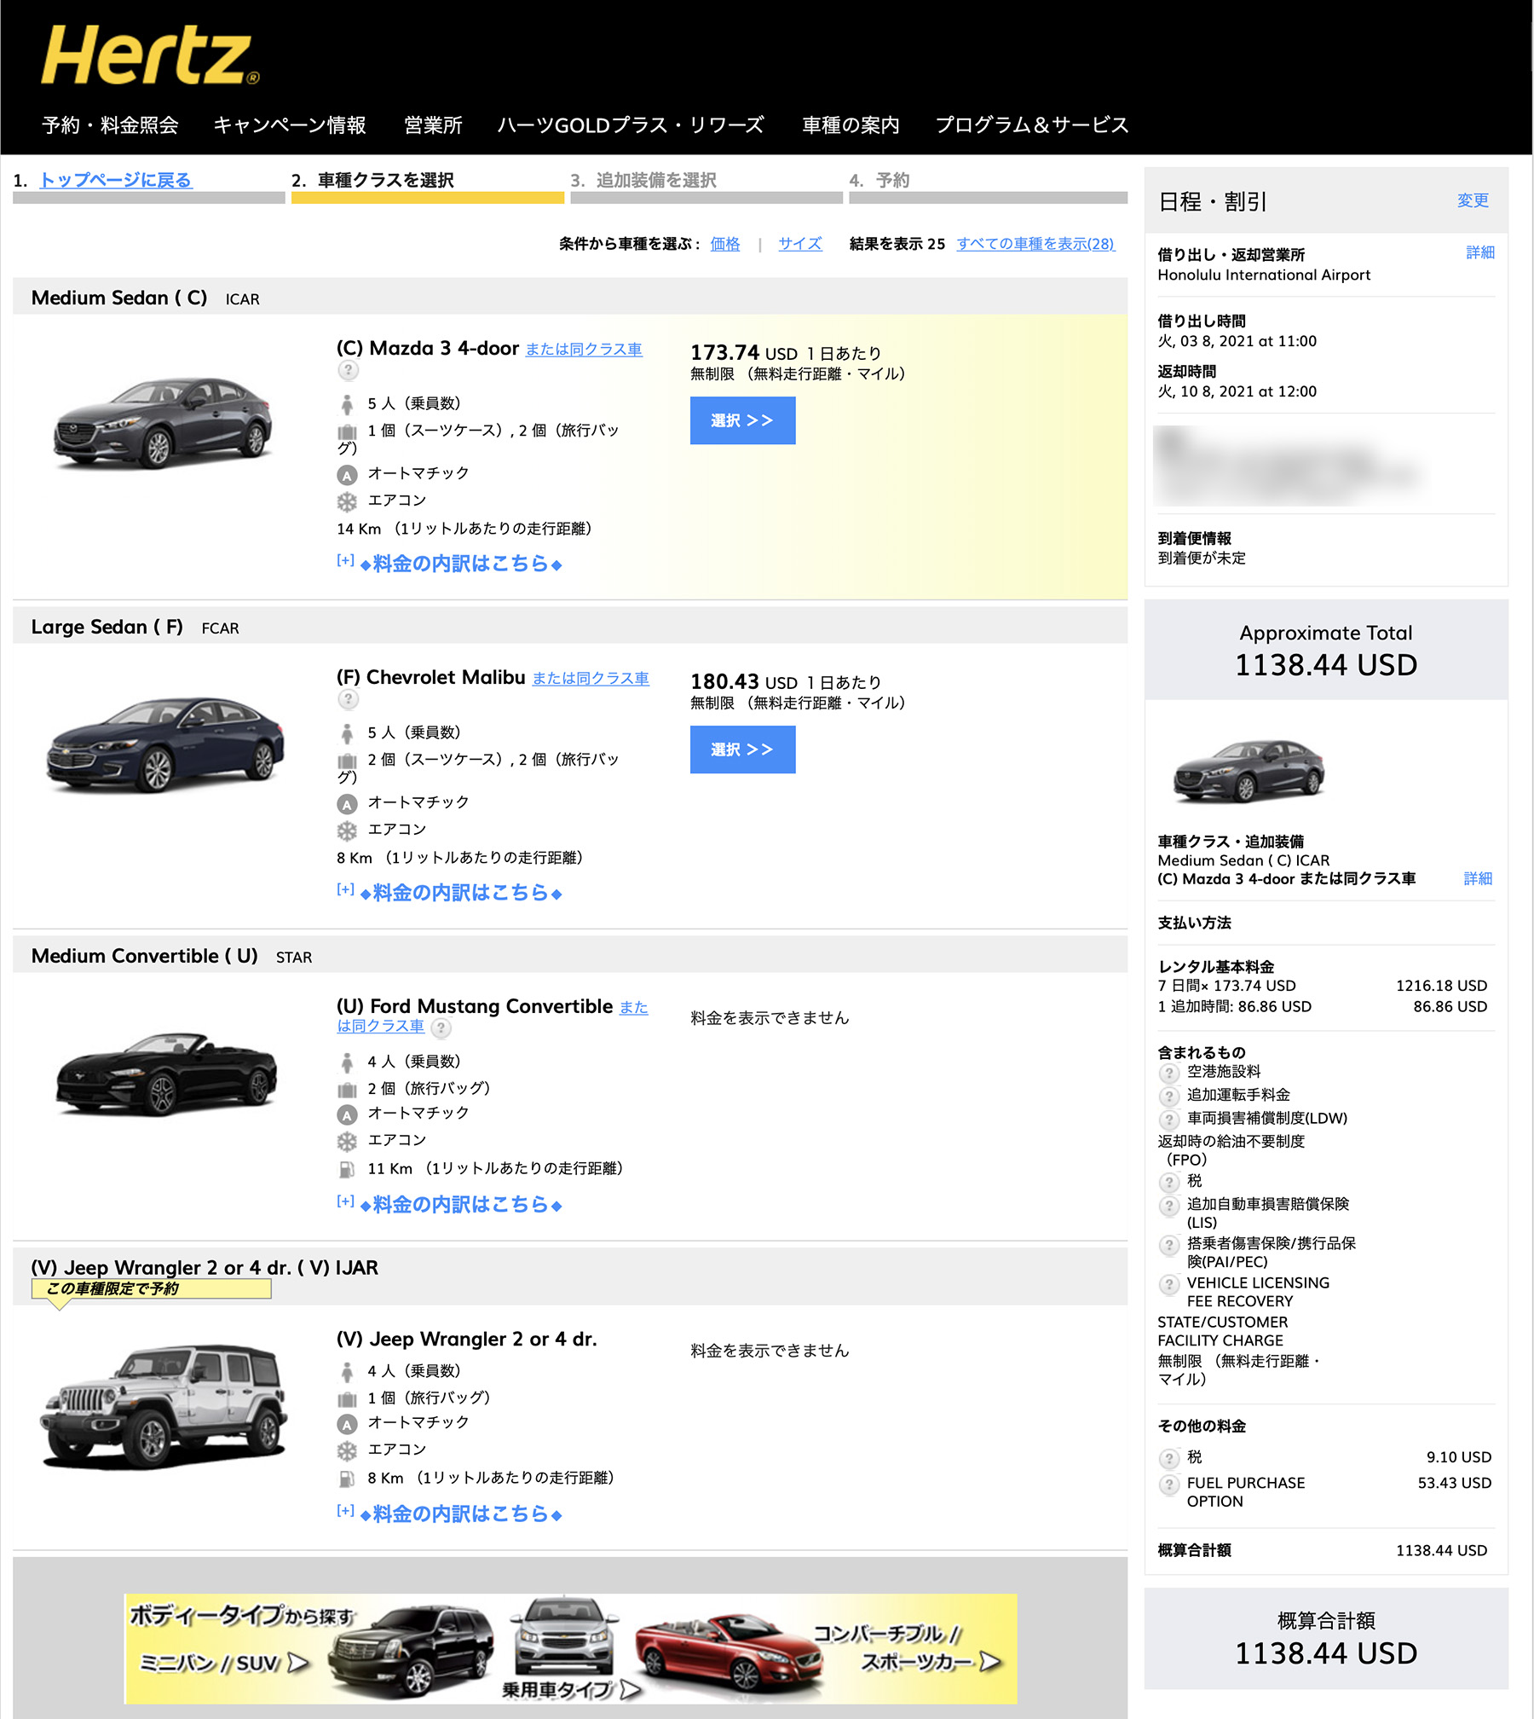
Task: Click help icon next to 税 under 含まれるもの
Action: [x=1169, y=1182]
